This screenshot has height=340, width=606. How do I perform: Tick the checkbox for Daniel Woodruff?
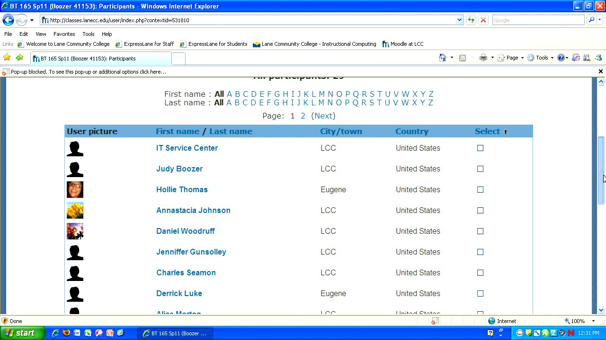coord(480,231)
